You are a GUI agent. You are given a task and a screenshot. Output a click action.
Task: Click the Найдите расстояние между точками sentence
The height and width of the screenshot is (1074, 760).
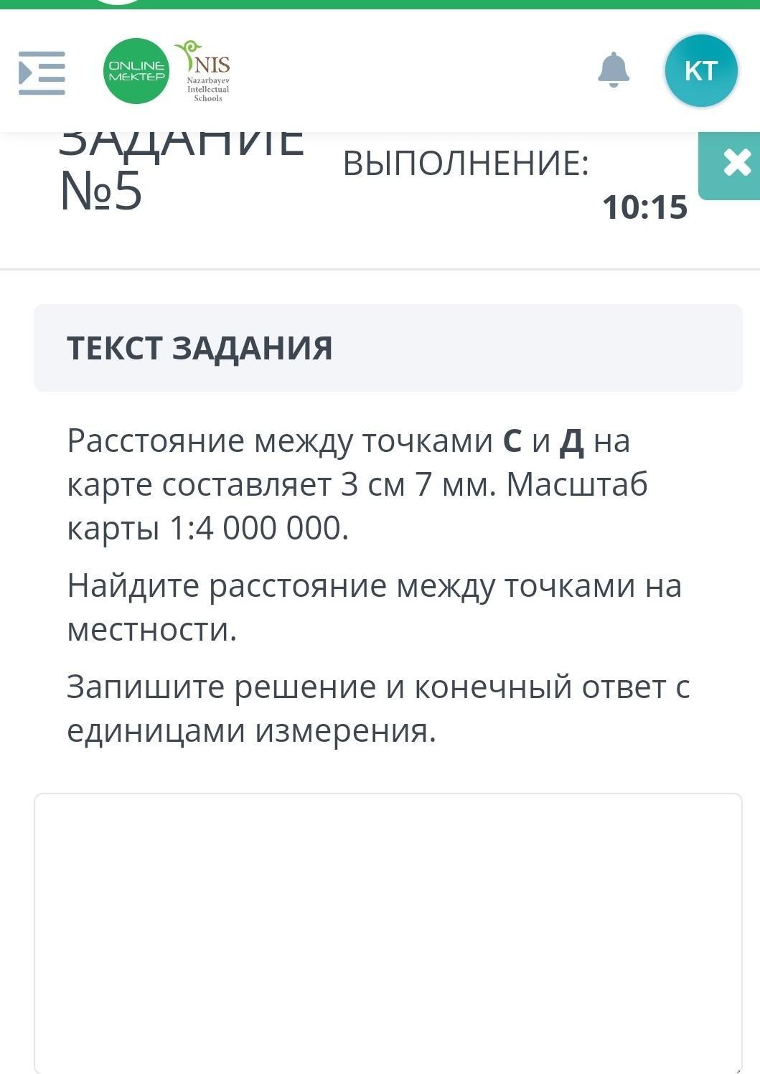[374, 608]
